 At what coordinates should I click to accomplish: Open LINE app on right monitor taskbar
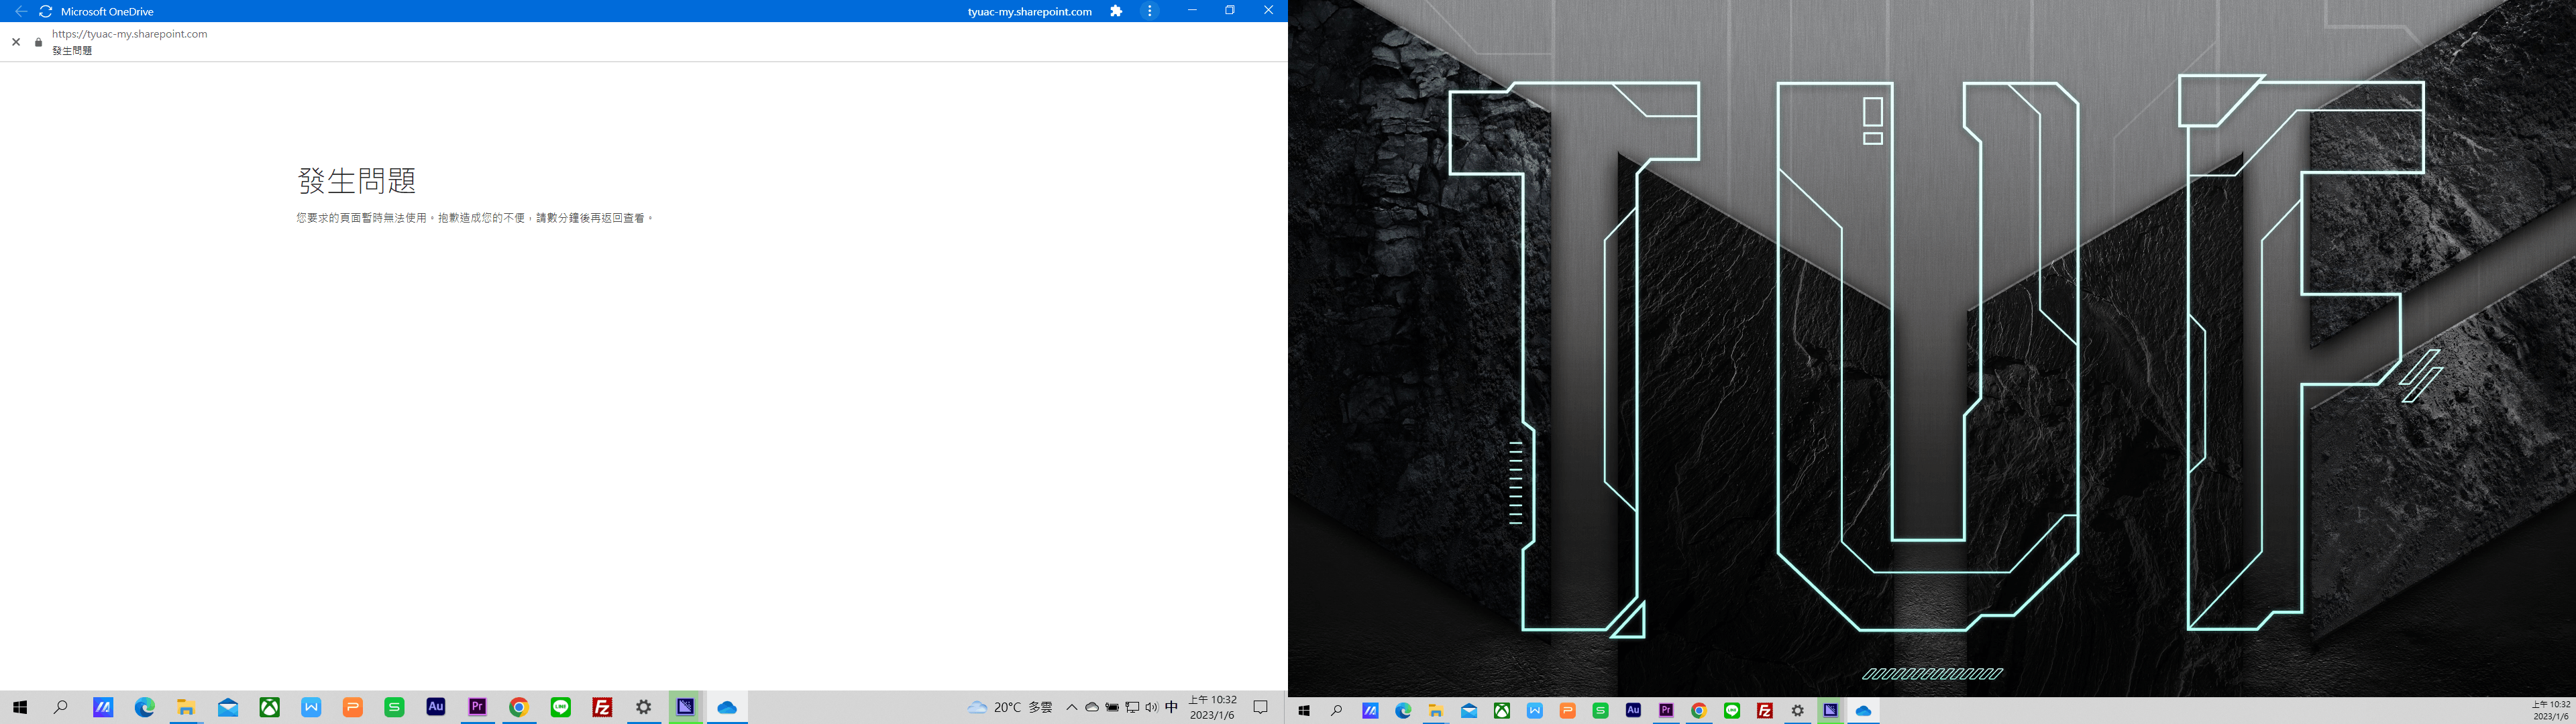click(x=1732, y=711)
